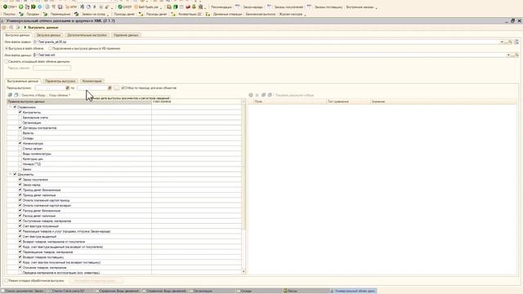Open the Удаление данных tab

pos(126,35)
